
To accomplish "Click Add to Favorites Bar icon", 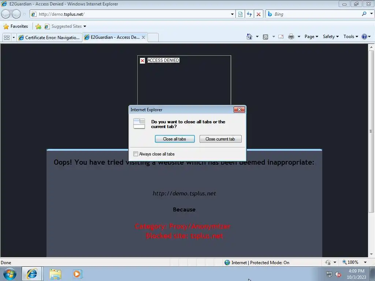I will point(38,26).
